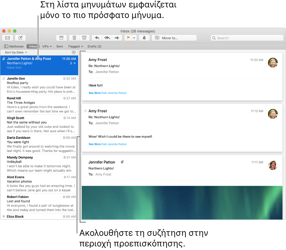Image resolution: width=286 pixels, height=250 pixels.
Task: Reply All to the conversation
Action: [x=107, y=38]
